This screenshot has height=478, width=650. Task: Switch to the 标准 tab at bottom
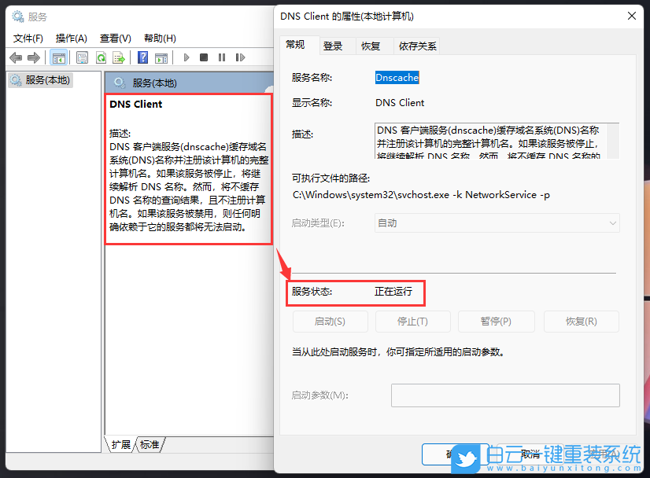[x=149, y=444]
